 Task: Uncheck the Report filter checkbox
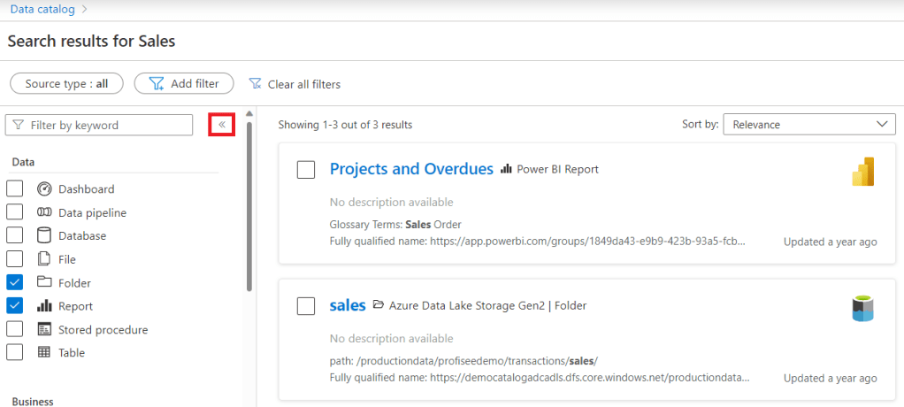click(15, 306)
